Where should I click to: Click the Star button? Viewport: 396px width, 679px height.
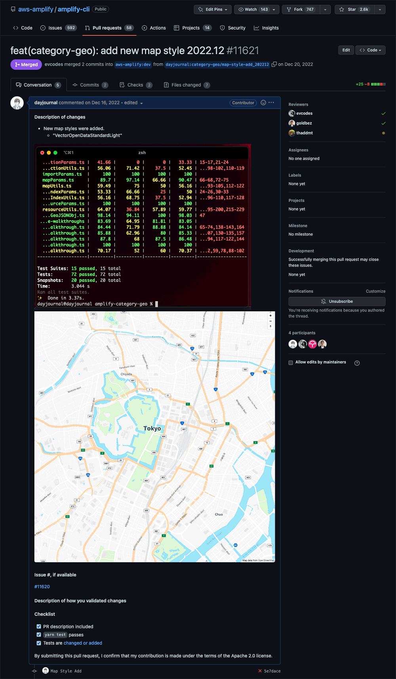pyautogui.click(x=354, y=10)
